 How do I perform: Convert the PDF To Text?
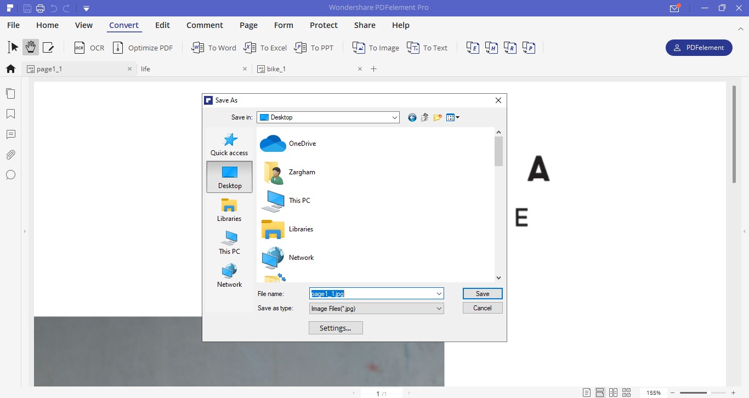click(427, 48)
